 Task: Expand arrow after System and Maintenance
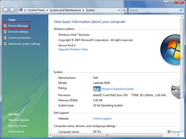[83, 10]
